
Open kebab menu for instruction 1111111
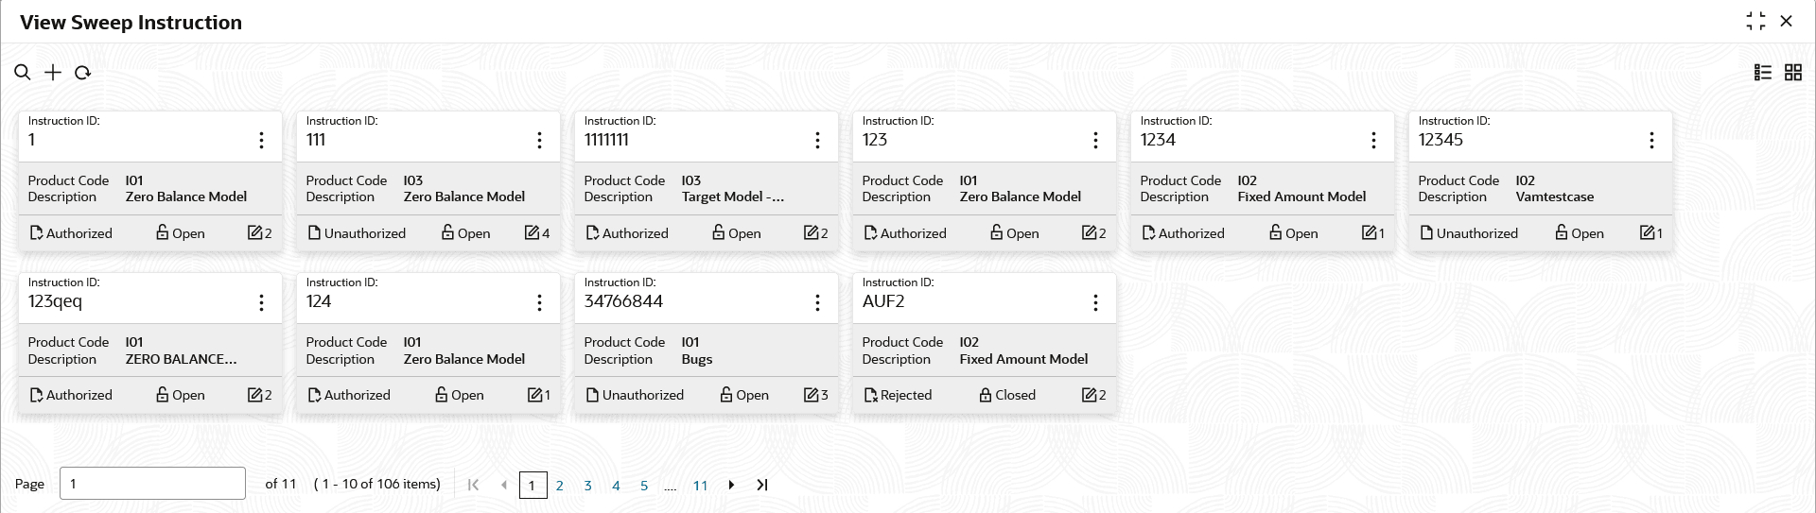[x=817, y=140]
